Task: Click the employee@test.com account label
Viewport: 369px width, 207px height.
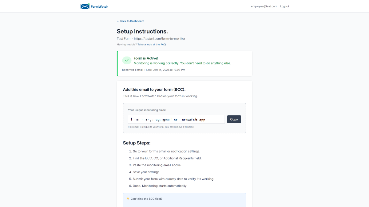Action: pyautogui.click(x=264, y=6)
